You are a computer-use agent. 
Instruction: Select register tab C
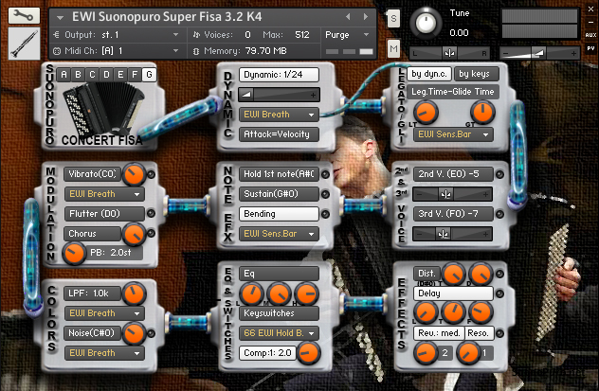click(x=92, y=75)
